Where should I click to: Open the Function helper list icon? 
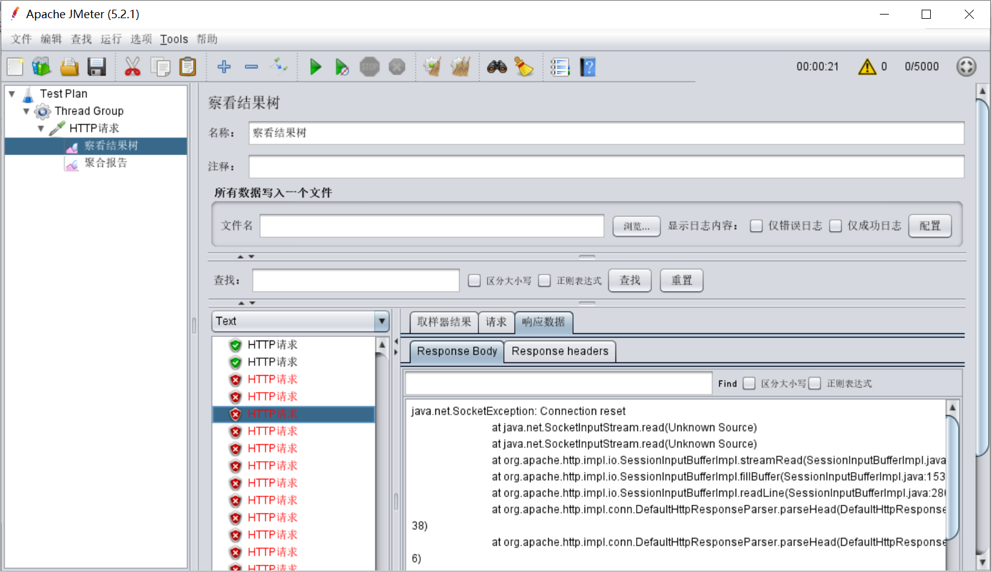coord(560,67)
